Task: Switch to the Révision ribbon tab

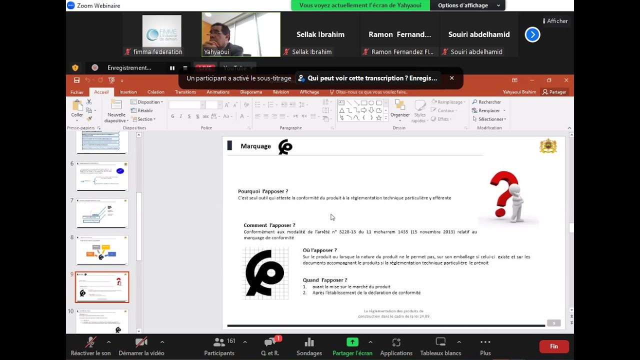Action: tap(280, 92)
